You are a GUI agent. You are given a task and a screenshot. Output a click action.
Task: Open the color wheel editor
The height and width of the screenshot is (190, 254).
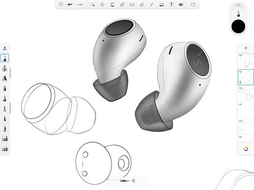click(x=246, y=149)
